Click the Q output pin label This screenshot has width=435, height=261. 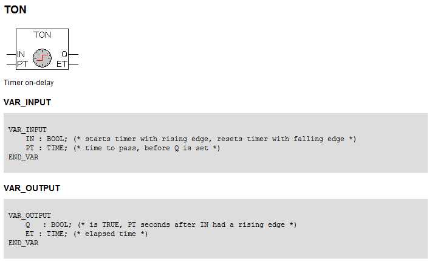(64, 54)
